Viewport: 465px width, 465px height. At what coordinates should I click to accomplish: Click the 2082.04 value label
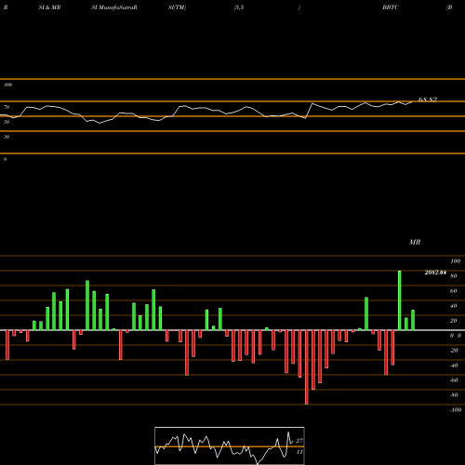(435, 272)
